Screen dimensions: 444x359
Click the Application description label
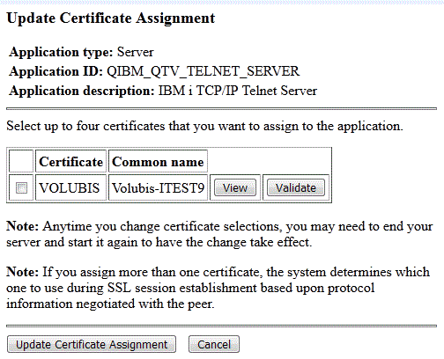(82, 91)
